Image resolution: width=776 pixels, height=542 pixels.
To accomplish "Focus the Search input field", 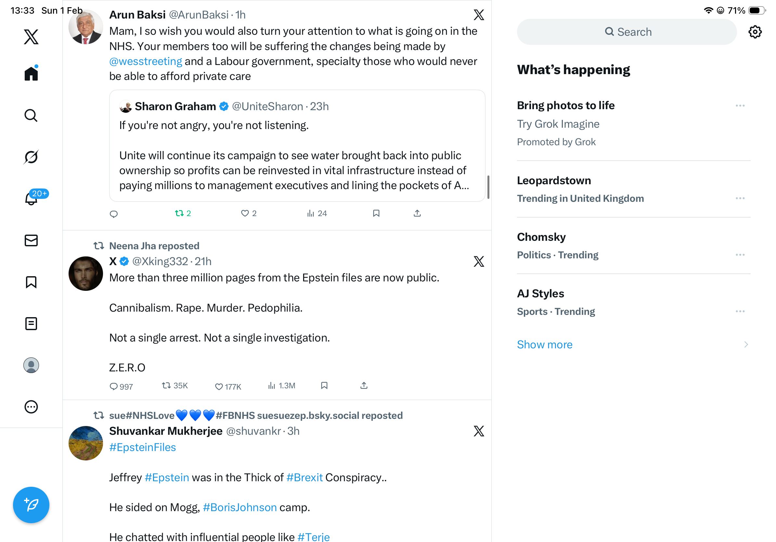I will [x=627, y=32].
